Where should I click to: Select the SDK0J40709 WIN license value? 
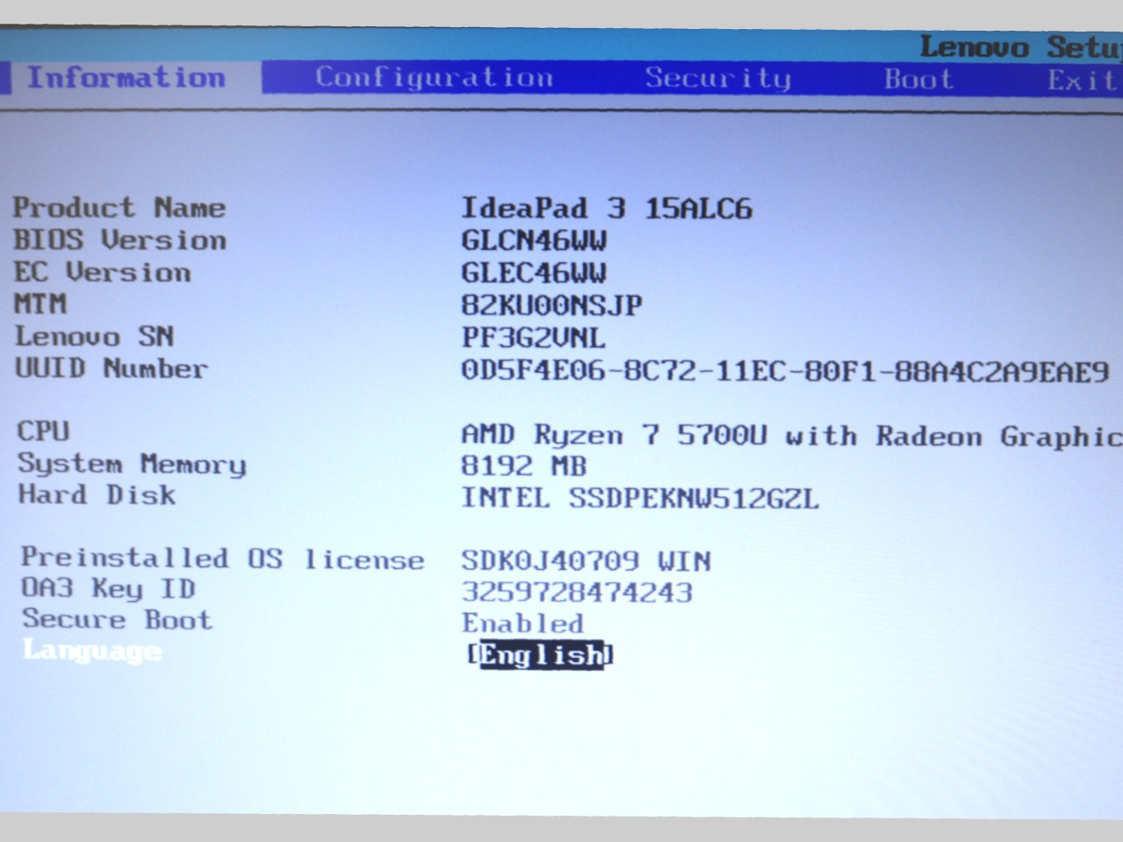[586, 560]
